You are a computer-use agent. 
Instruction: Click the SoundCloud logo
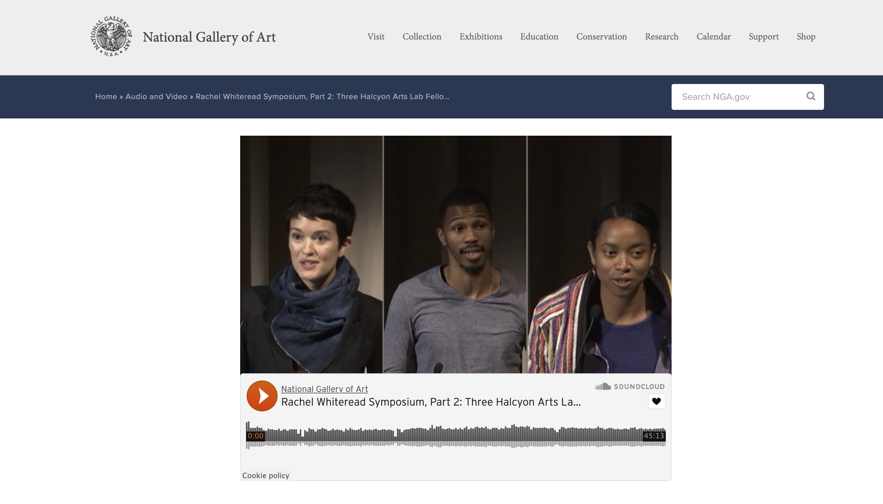(630, 387)
